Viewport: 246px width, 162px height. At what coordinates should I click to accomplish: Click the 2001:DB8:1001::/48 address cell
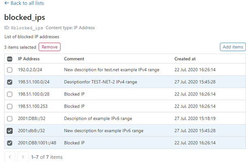pyautogui.click(x=37, y=143)
